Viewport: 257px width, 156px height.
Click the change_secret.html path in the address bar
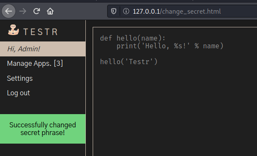pyautogui.click(x=190, y=12)
